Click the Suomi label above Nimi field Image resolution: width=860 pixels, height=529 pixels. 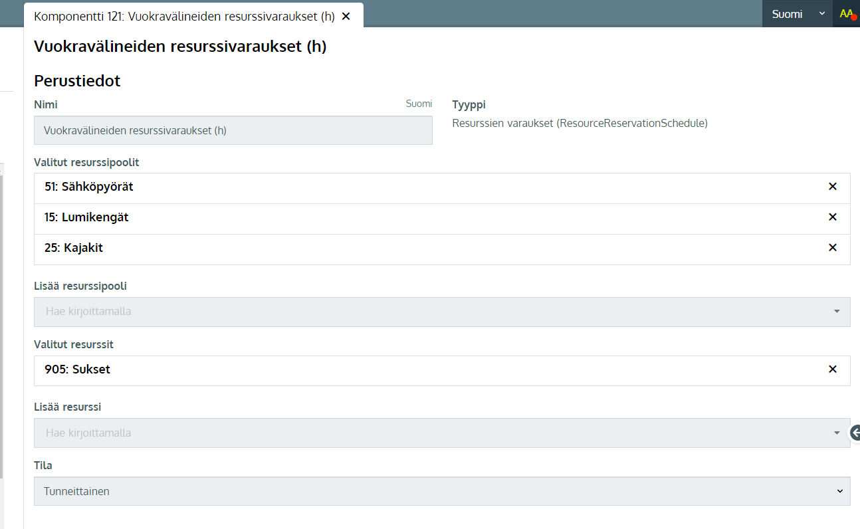click(419, 104)
